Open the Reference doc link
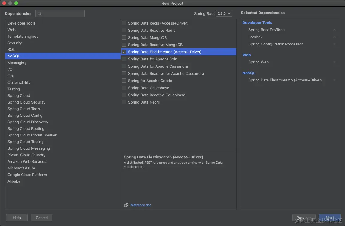The height and width of the screenshot is (226, 345). (x=140, y=205)
